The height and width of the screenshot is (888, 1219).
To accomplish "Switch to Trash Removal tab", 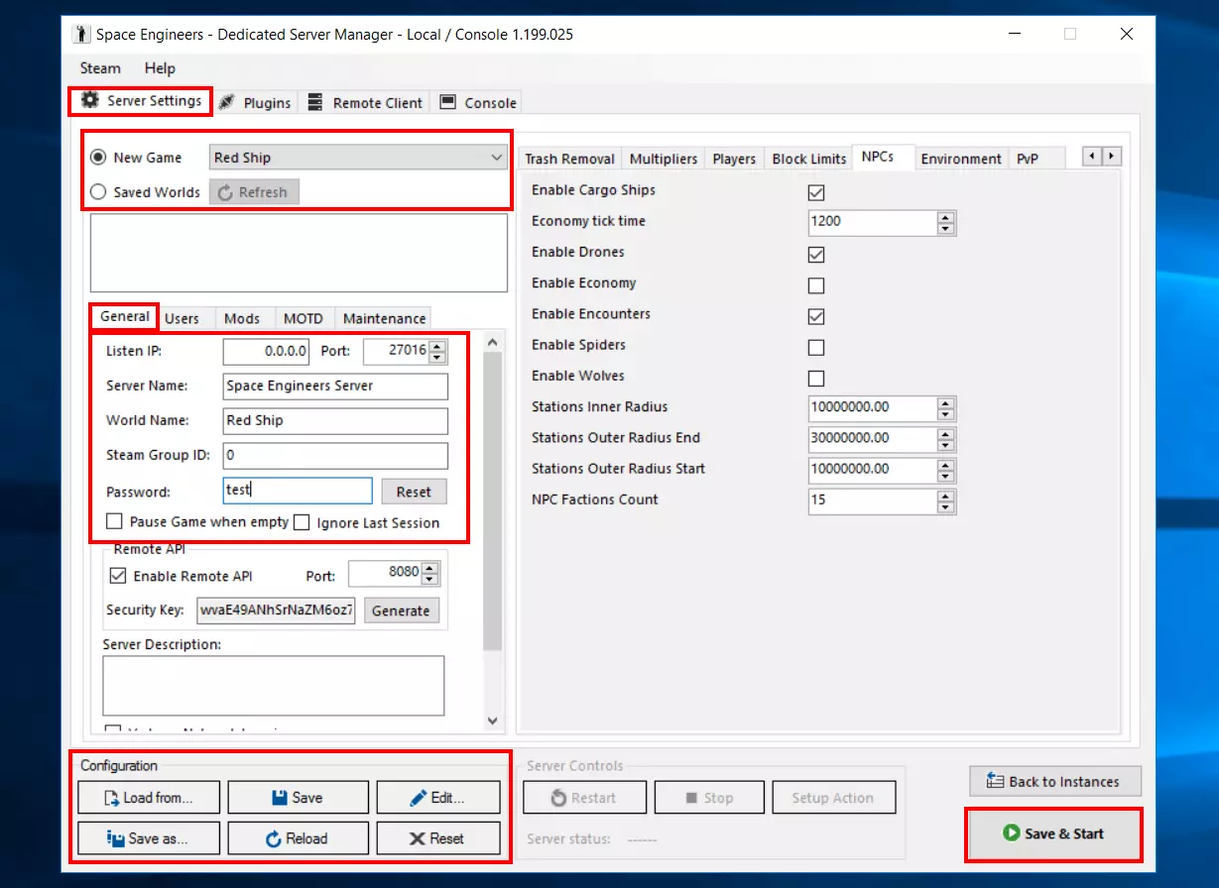I will tap(570, 159).
